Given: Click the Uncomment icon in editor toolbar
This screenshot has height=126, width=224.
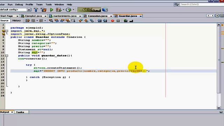Looking at the screenshot, I should [126, 21].
